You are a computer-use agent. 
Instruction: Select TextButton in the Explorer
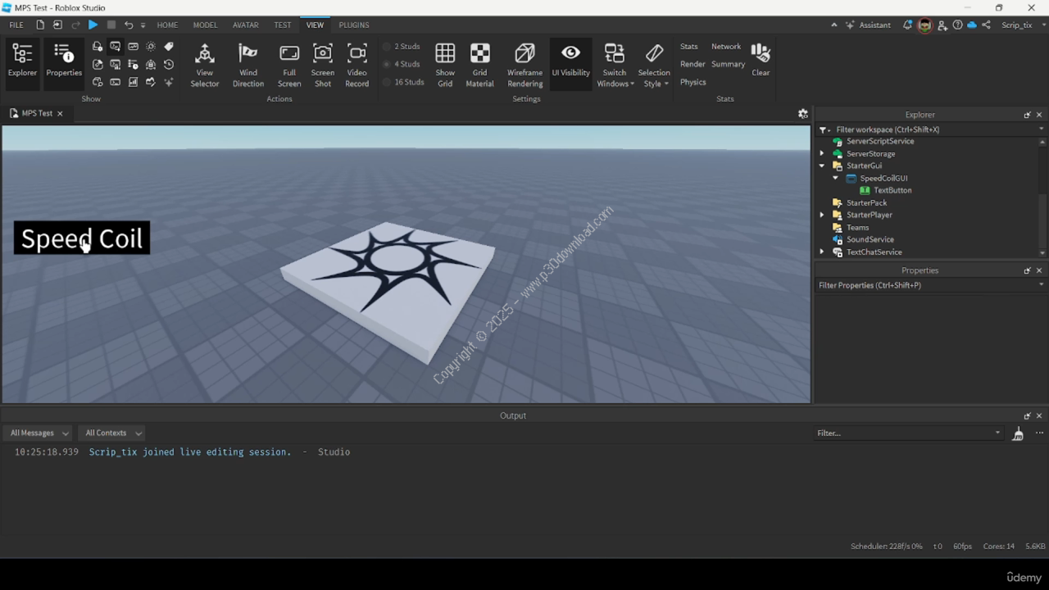[892, 190]
